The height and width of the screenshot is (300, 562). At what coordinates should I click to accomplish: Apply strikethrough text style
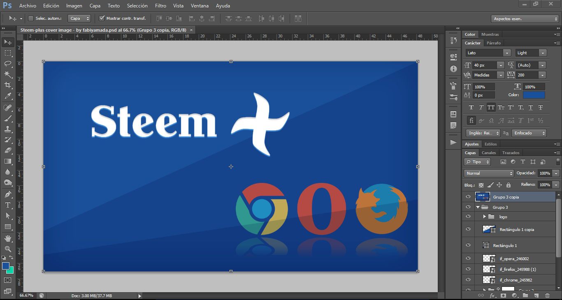pyautogui.click(x=541, y=108)
